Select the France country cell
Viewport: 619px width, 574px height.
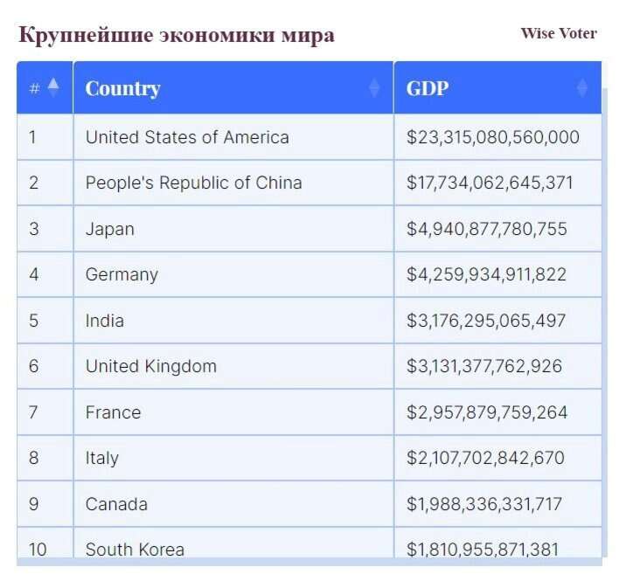113,412
